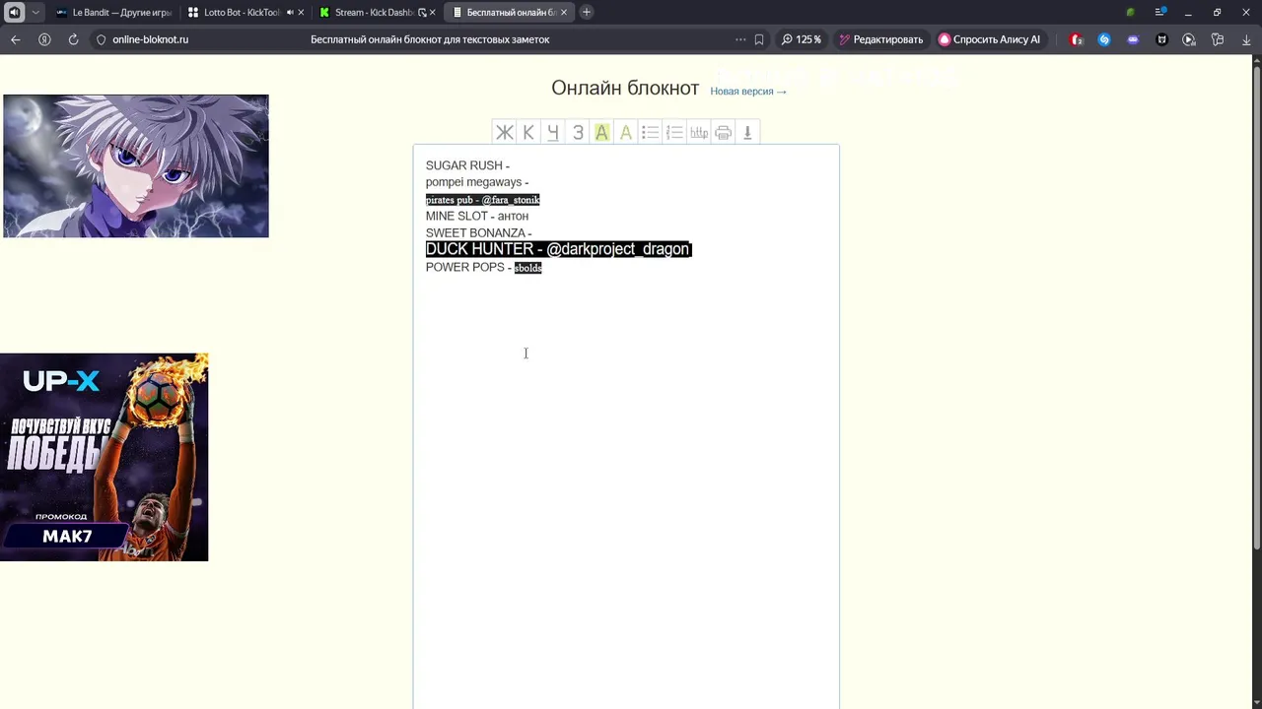Click the SWEET BONANZA line
This screenshot has height=709, width=1262.
pyautogui.click(x=478, y=233)
